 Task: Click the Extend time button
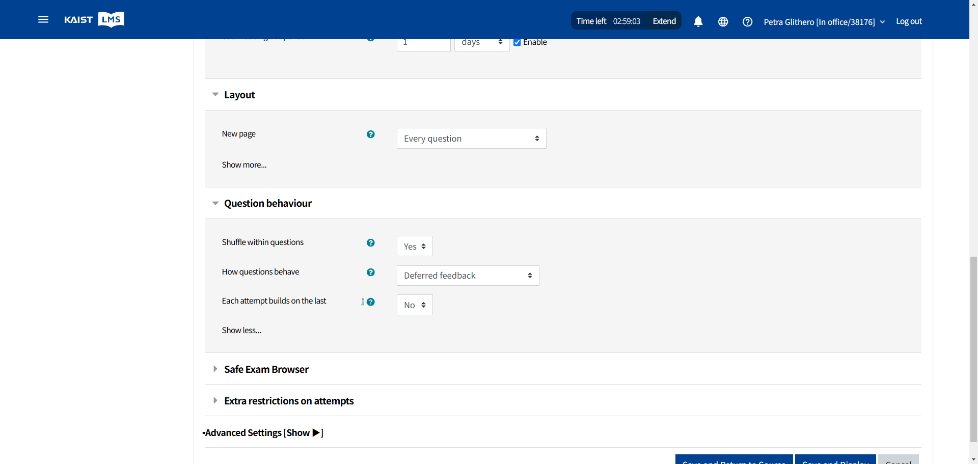coord(664,21)
